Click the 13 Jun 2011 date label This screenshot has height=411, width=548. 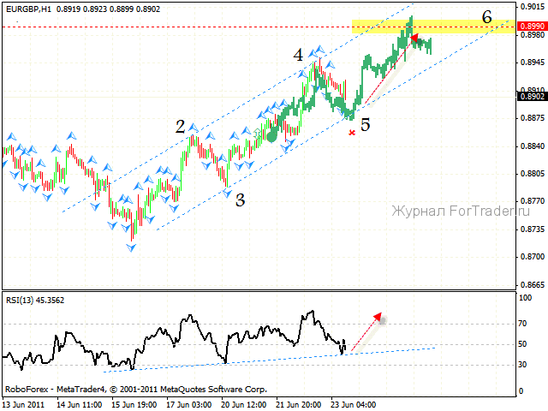(26, 403)
